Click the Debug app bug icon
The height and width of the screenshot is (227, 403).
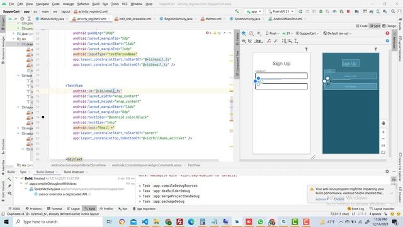click(321, 11)
